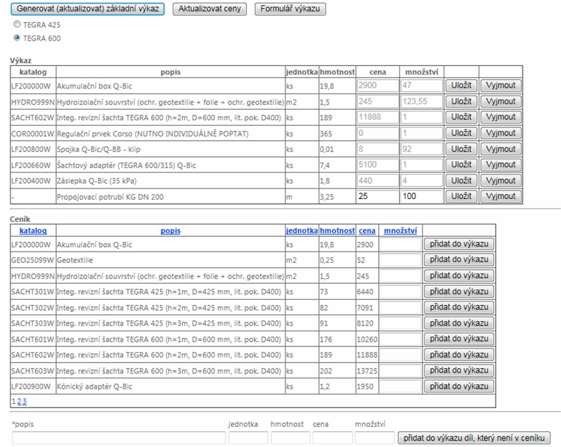Add Geotextilie to výkaz

point(459,260)
